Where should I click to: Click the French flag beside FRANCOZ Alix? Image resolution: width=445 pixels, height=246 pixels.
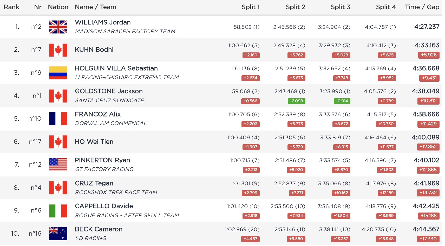58,119
